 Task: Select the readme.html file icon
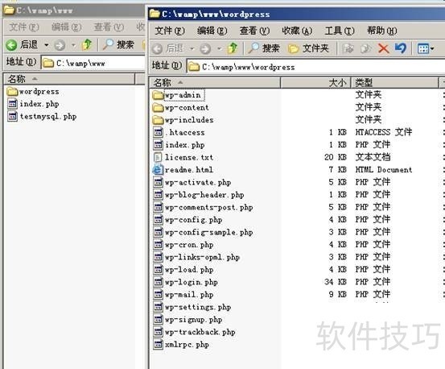pos(158,169)
